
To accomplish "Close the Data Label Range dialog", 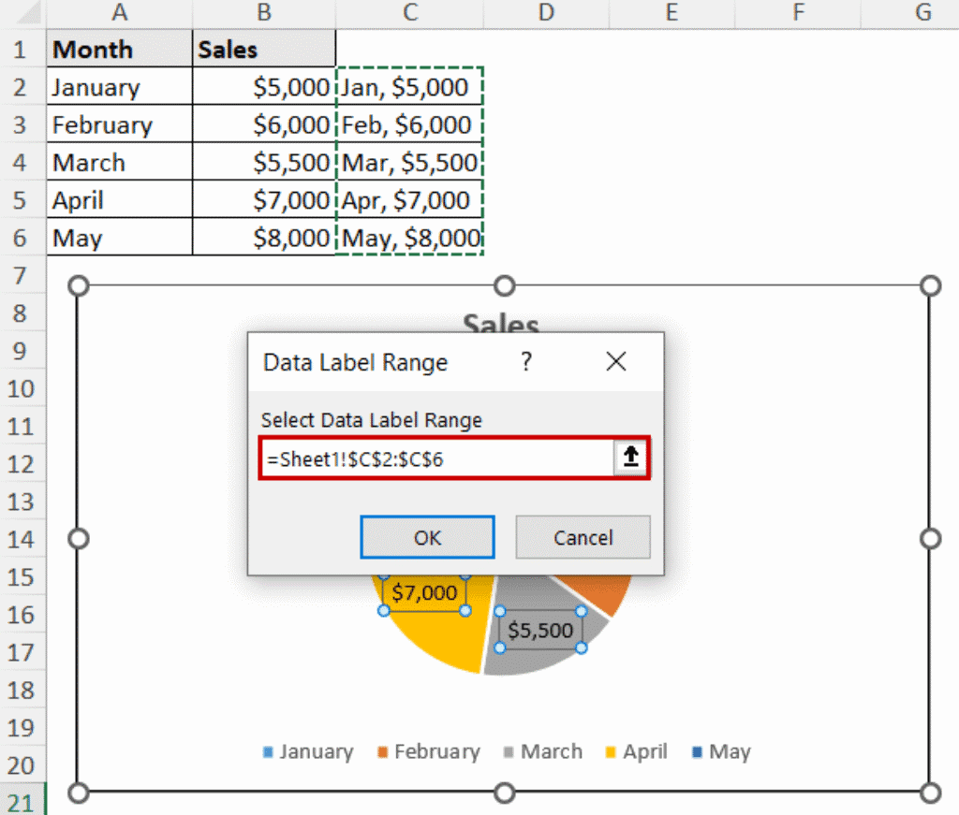I will tap(615, 361).
